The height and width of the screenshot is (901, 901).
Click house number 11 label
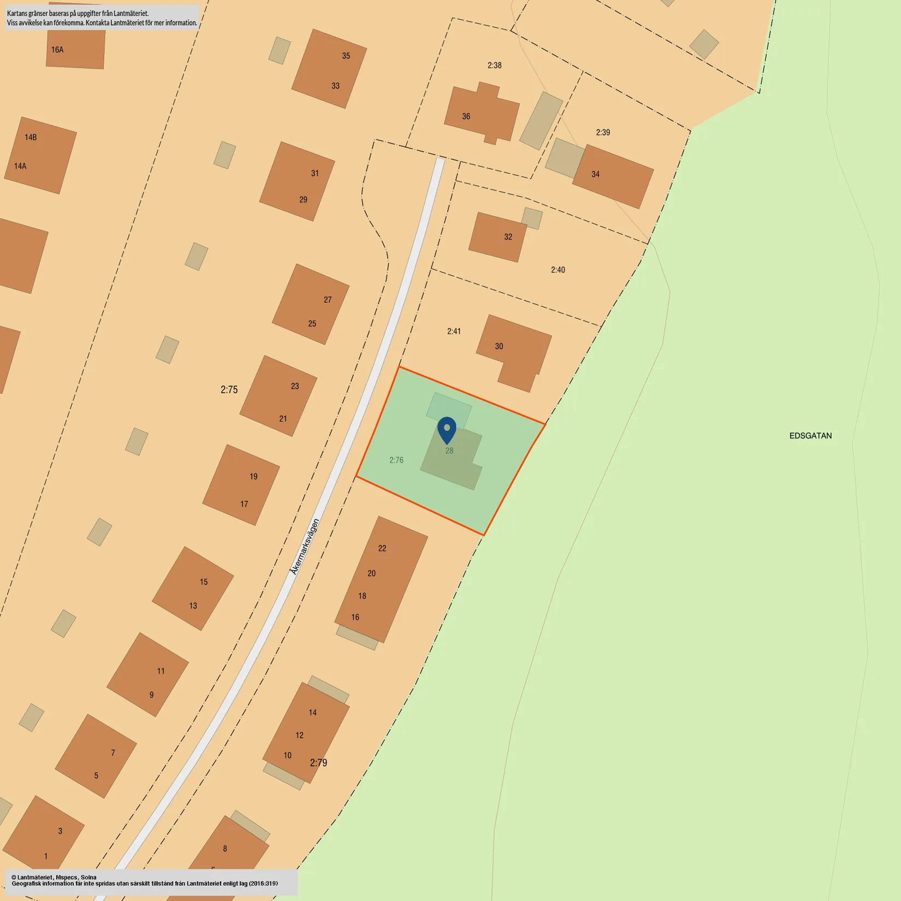point(161,671)
